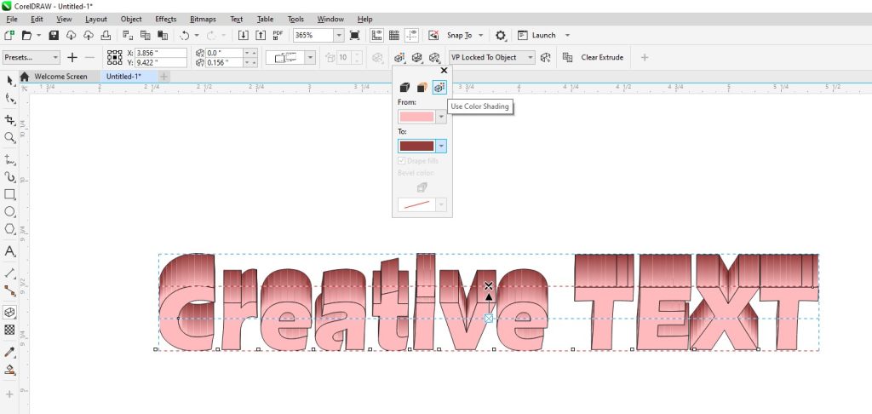Open VP Locked To Object dropdown
Viewport: 872px width, 414px height.
531,57
